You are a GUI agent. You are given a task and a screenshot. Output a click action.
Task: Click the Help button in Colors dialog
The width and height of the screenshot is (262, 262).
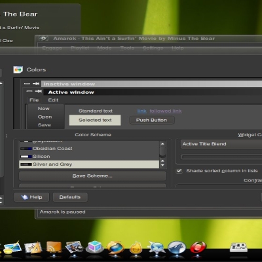click(x=31, y=197)
